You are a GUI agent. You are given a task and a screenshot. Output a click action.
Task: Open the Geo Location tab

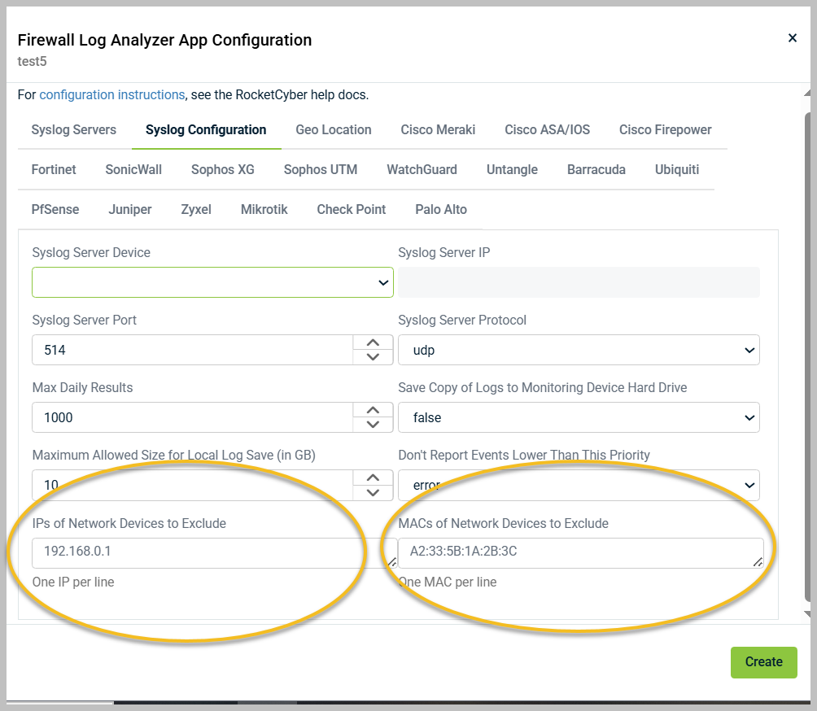334,130
